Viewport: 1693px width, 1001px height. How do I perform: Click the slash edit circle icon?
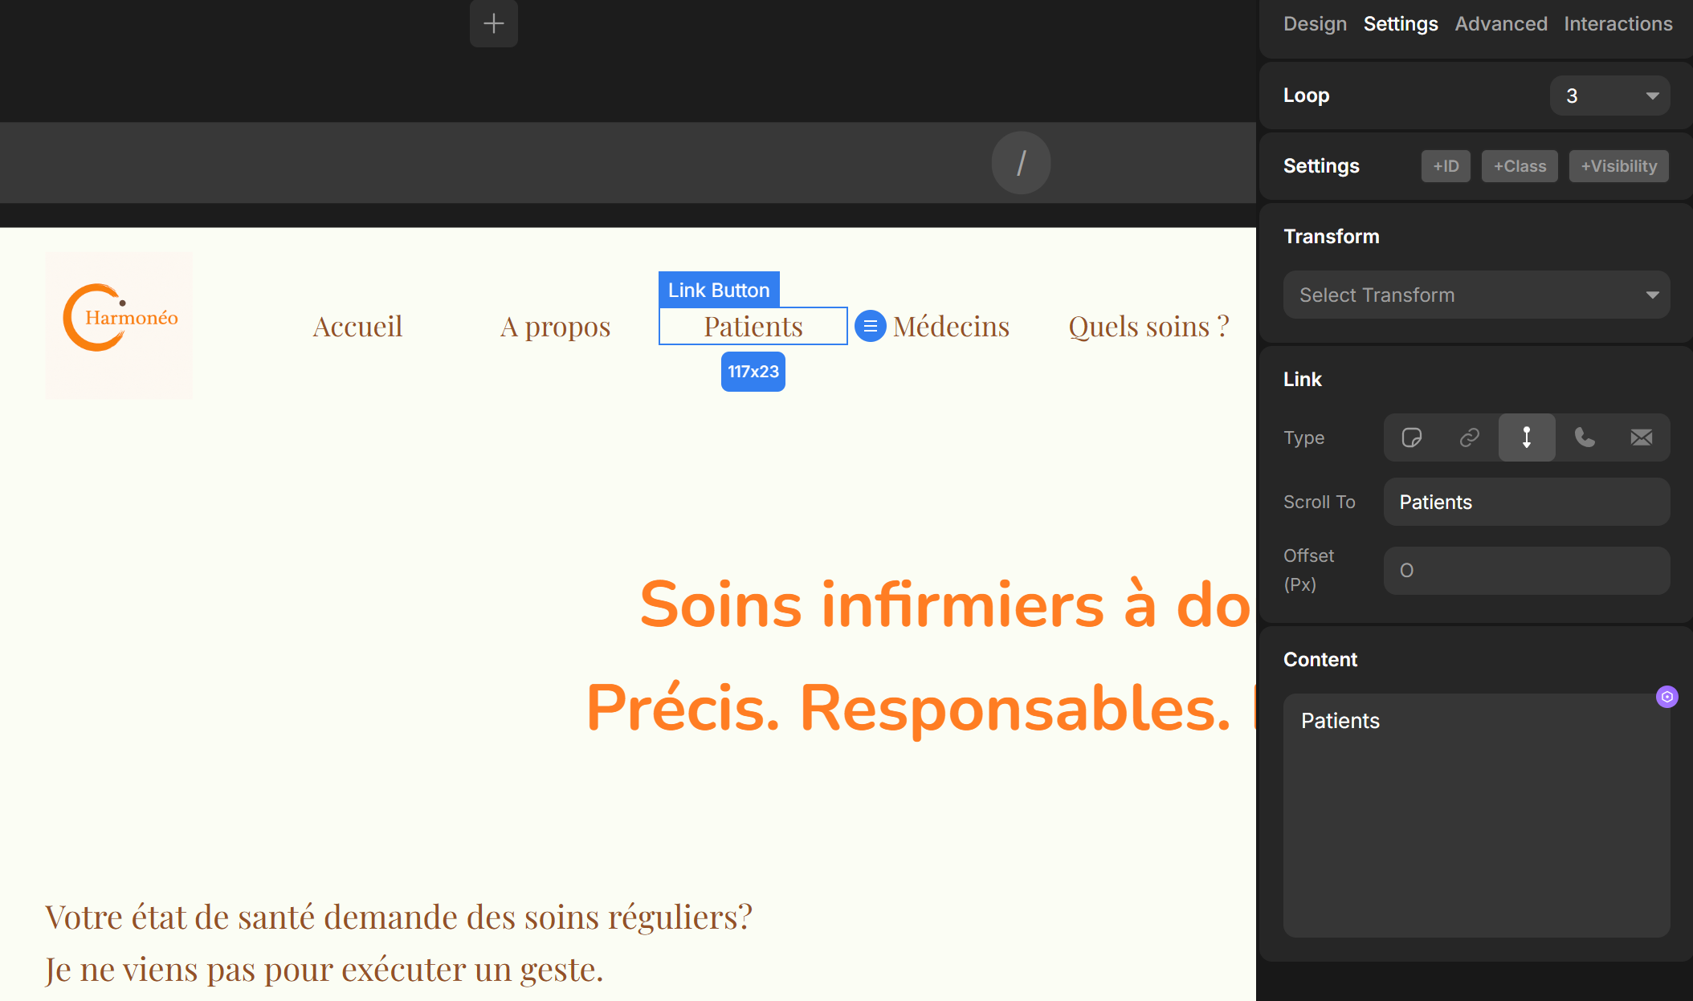click(x=1021, y=163)
